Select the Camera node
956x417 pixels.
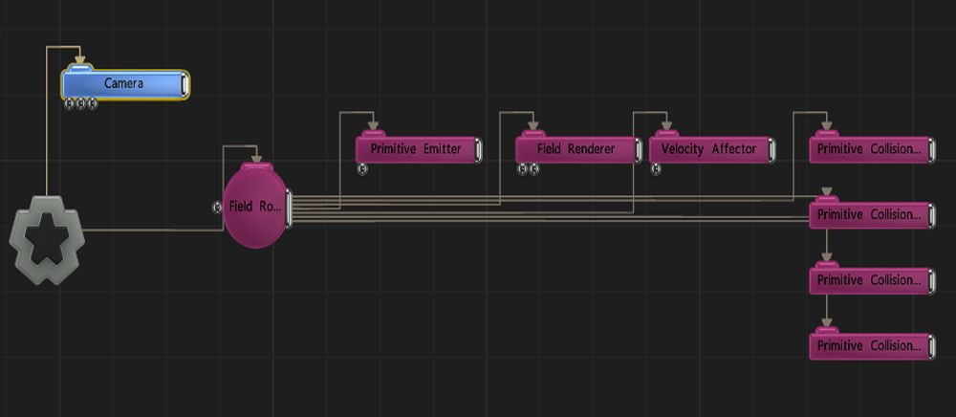[125, 84]
